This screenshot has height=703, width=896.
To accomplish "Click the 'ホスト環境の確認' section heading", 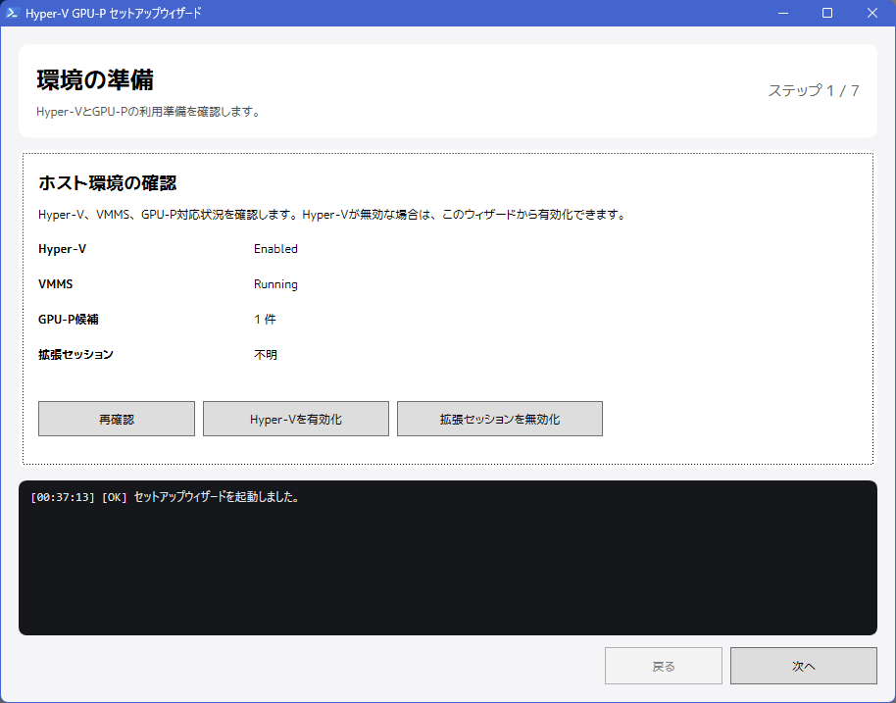I will 108,183.
